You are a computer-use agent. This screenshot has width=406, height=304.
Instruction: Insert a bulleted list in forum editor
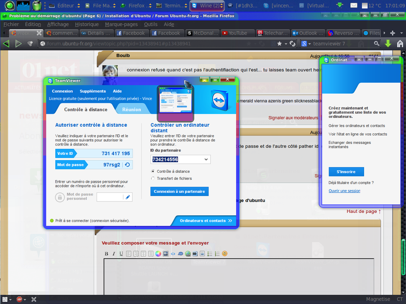click(x=210, y=254)
